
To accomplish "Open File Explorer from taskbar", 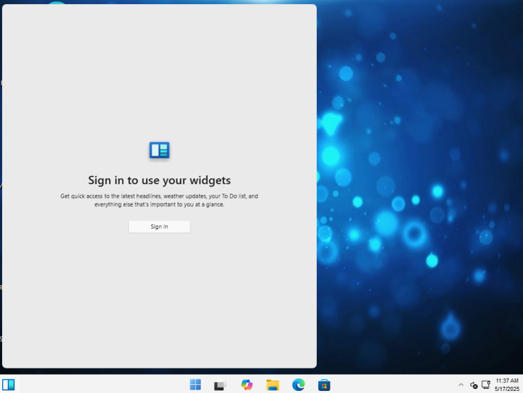I will (x=272, y=385).
